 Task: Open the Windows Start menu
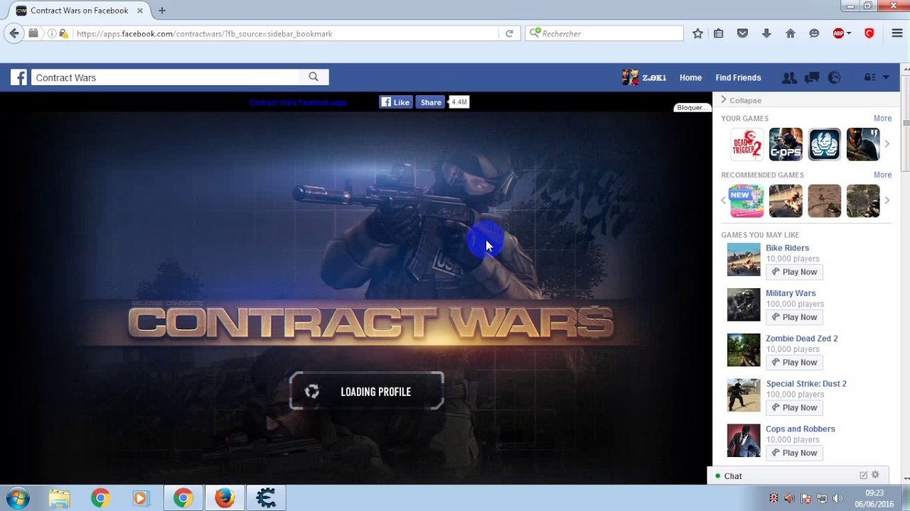18,498
